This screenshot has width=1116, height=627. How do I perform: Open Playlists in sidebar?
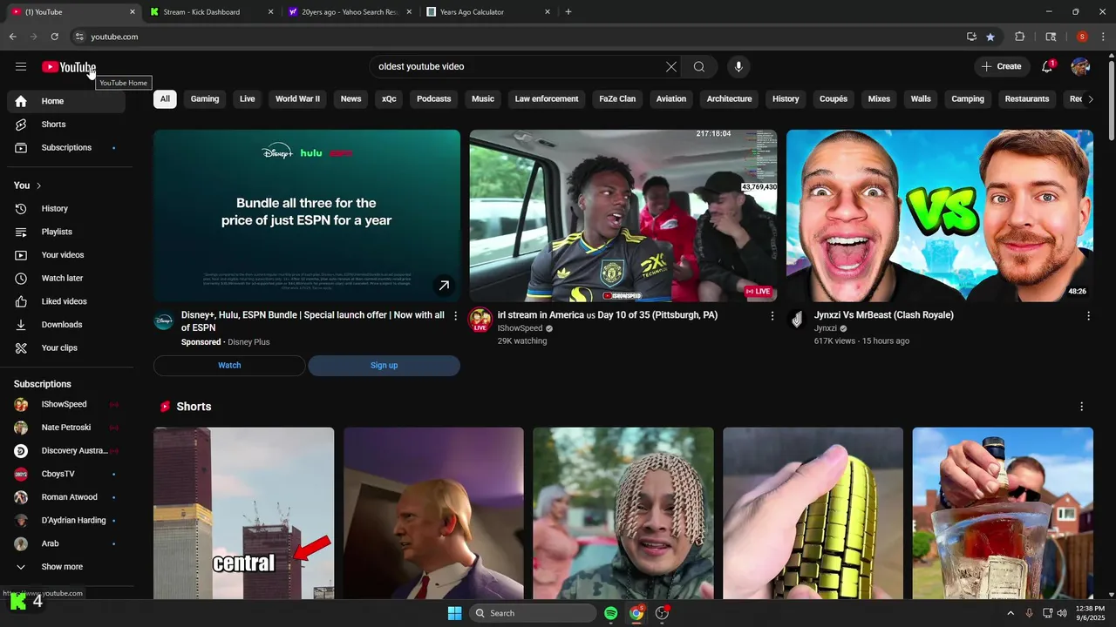pos(66,232)
